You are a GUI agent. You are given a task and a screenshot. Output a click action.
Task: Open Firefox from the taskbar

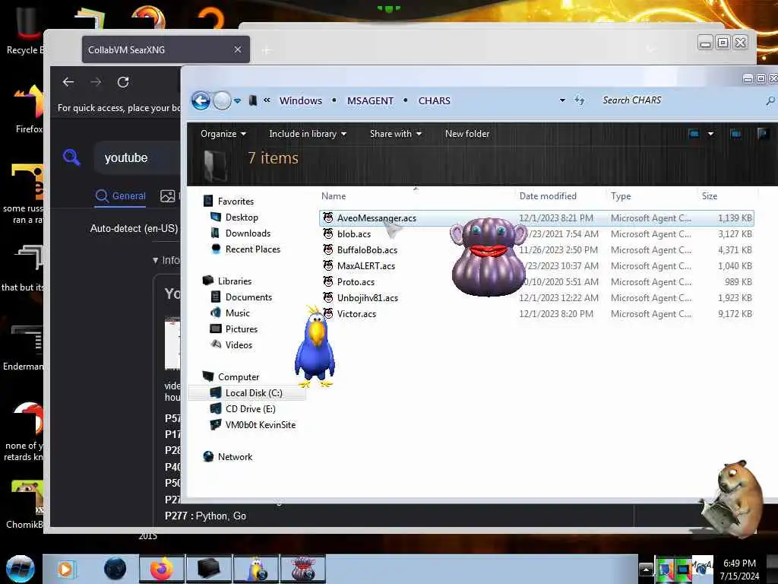click(x=162, y=569)
